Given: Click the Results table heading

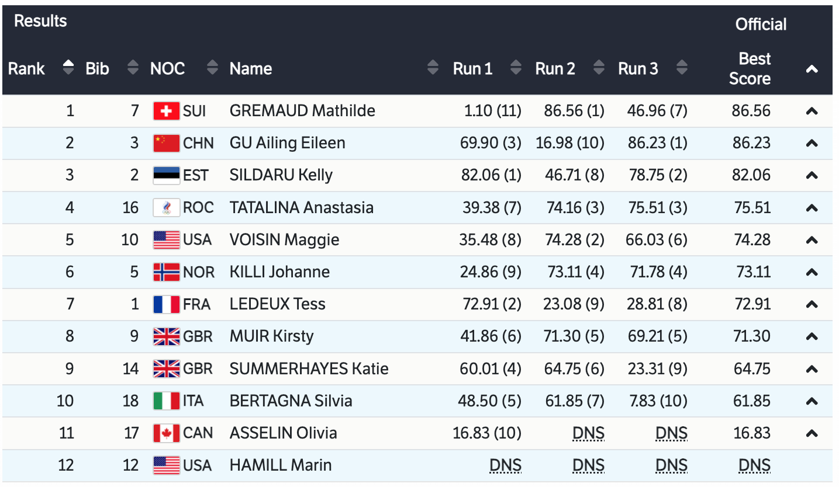Looking at the screenshot, I should pos(40,21).
